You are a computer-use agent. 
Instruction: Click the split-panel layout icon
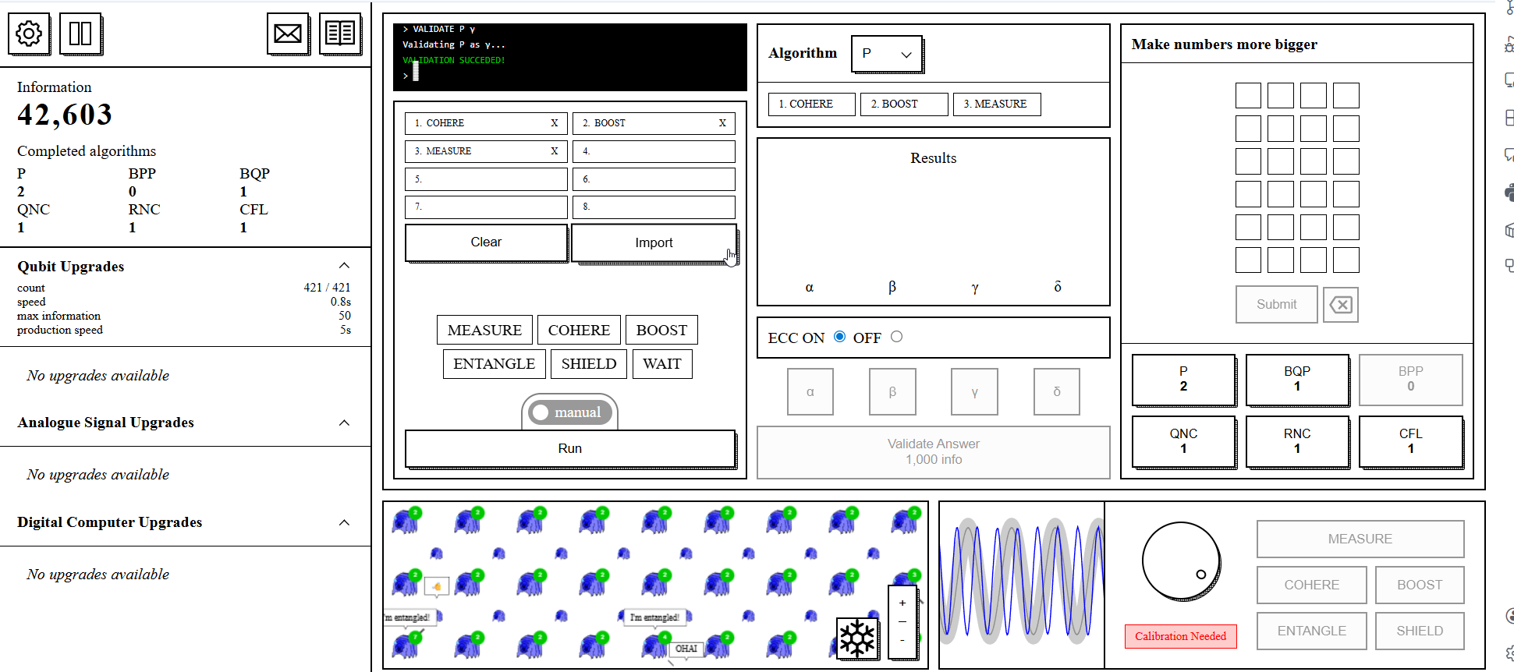(x=80, y=34)
